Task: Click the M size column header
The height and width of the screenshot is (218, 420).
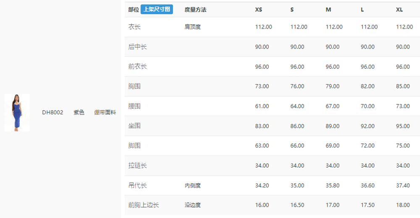Action: pos(328,10)
